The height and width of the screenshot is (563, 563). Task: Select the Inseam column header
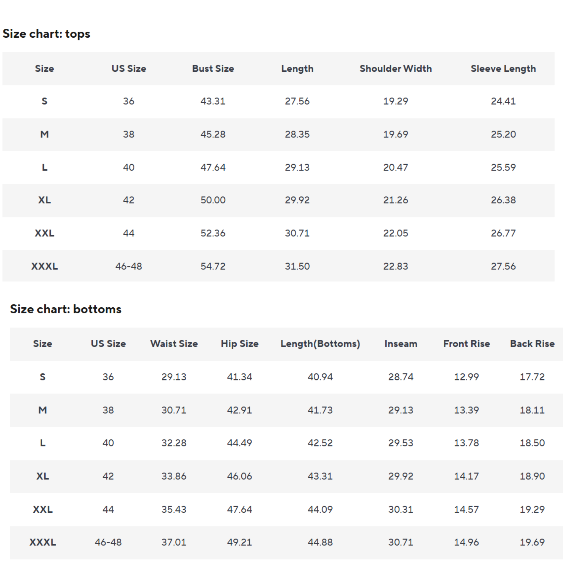click(x=401, y=344)
